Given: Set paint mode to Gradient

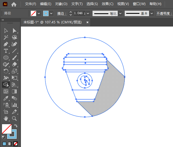Looking at the screenshot, I should coord(10,144).
